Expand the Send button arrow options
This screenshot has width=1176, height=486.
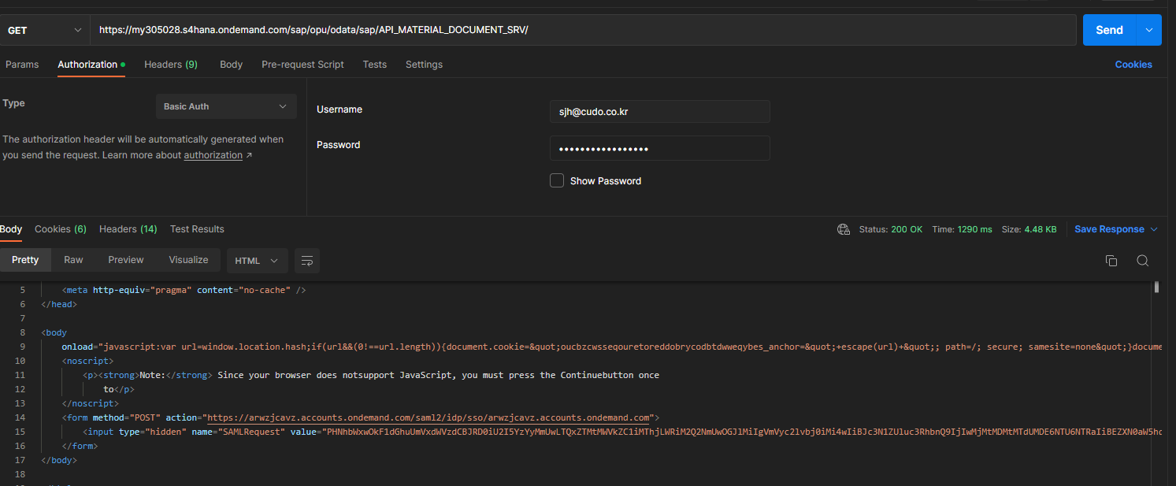tap(1148, 30)
